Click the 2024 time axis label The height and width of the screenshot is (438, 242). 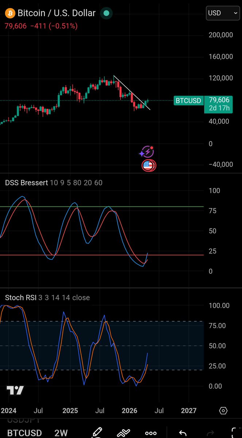8,411
